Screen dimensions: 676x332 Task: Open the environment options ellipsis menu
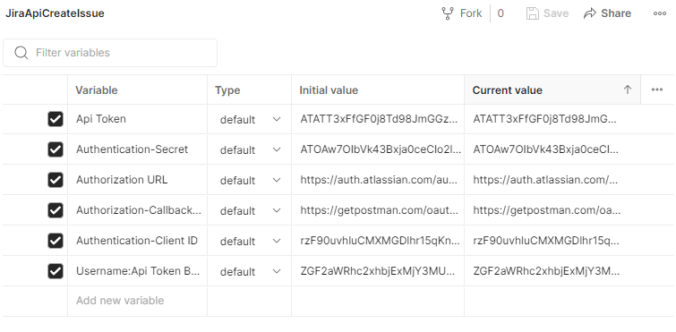660,13
